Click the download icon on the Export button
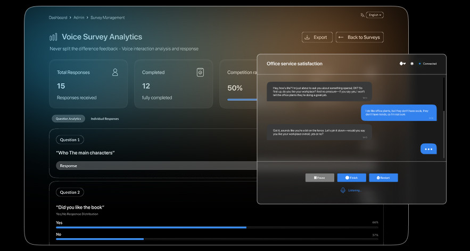470x251 pixels. coord(307,37)
